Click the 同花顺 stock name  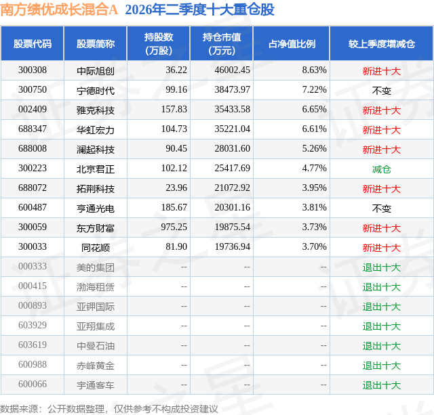point(96,247)
